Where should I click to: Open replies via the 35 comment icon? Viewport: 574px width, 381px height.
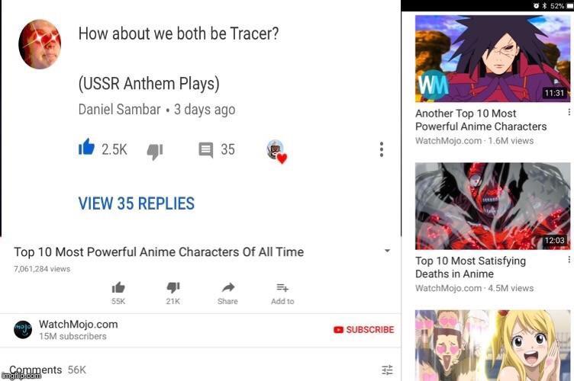point(206,150)
